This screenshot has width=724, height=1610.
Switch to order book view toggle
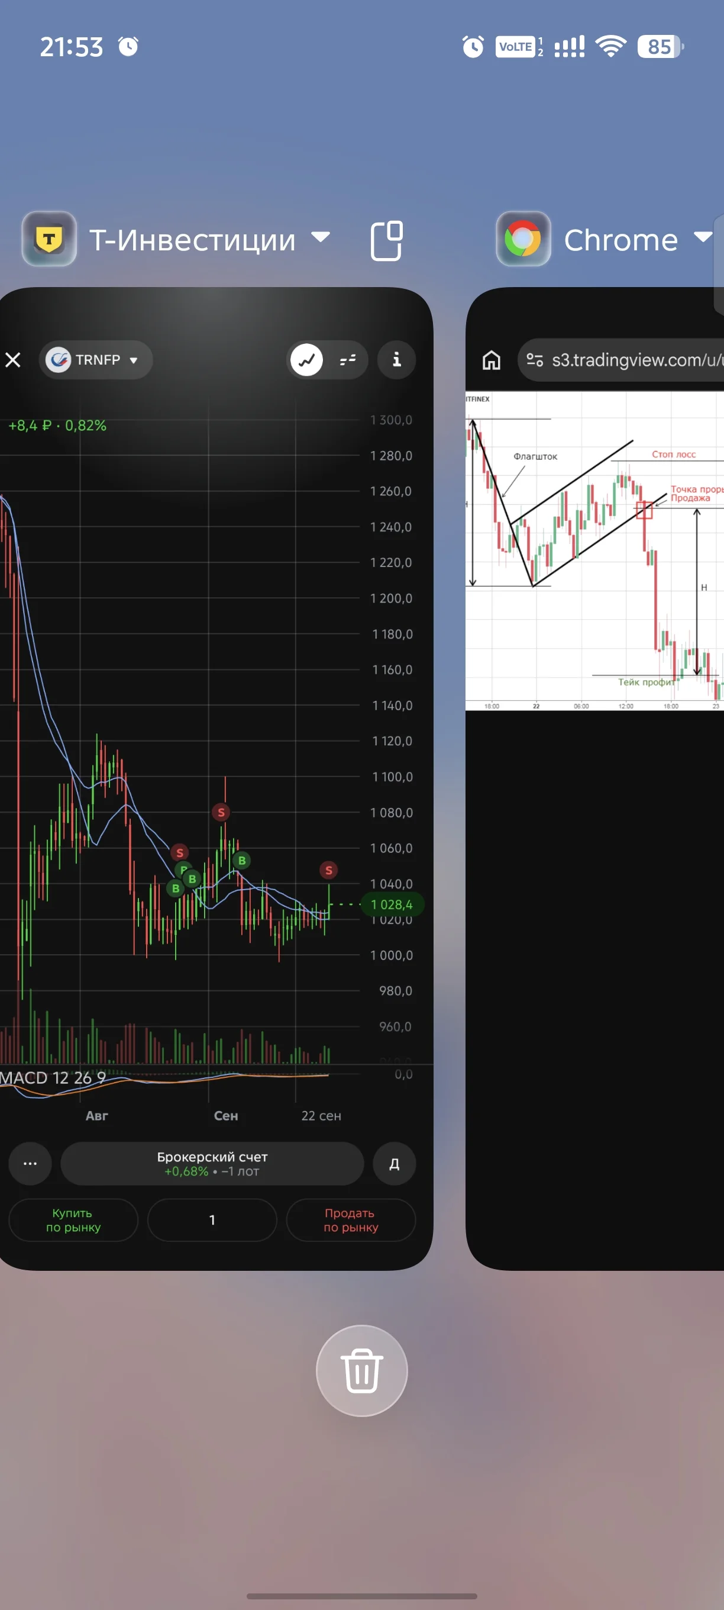click(x=347, y=359)
